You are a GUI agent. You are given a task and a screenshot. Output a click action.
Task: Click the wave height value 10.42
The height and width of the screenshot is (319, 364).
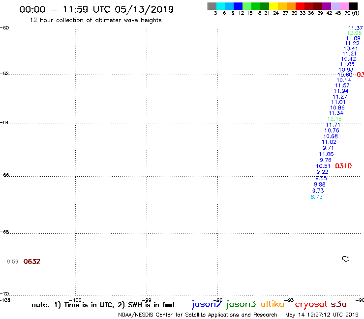pyautogui.click(x=348, y=59)
